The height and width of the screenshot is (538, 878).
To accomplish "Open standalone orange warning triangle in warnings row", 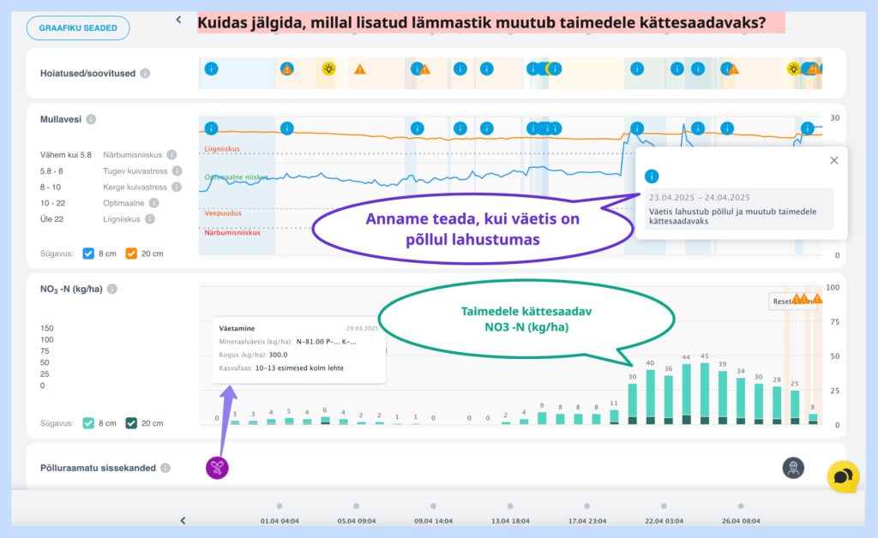I will click(360, 69).
